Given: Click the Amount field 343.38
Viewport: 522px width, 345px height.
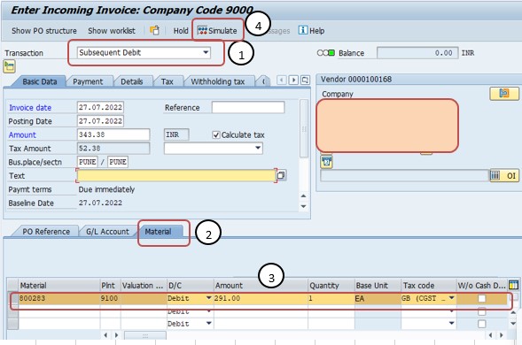Looking at the screenshot, I should pyautogui.click(x=113, y=134).
